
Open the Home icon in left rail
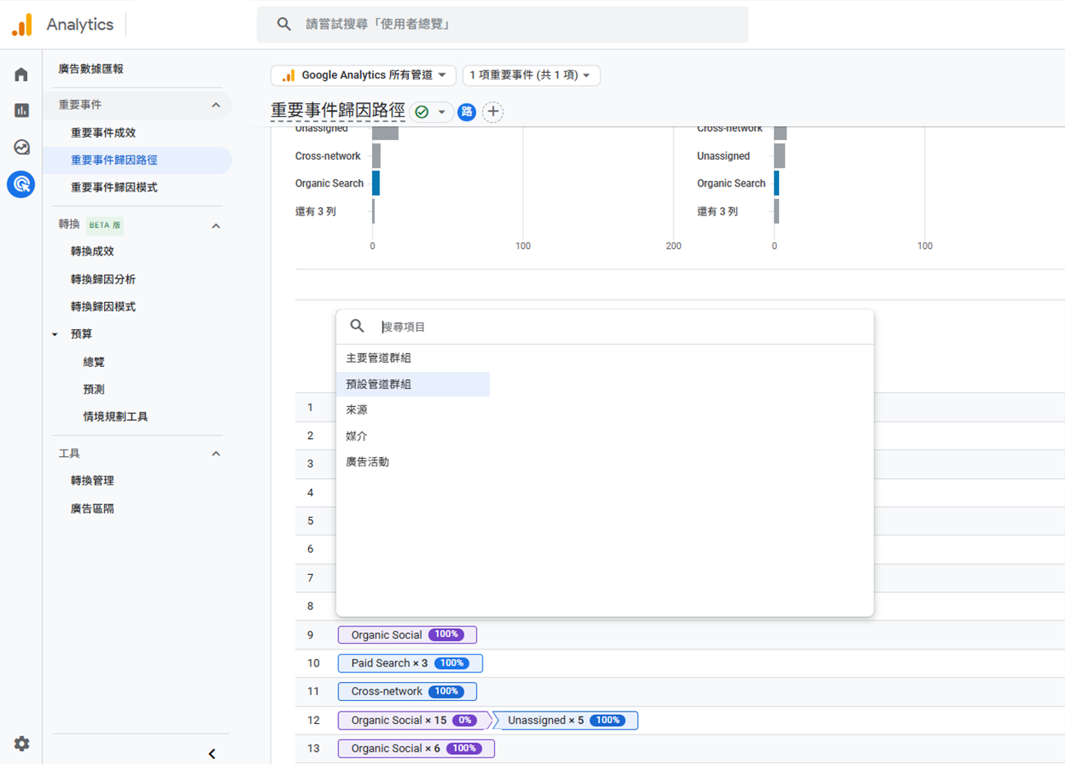(21, 75)
